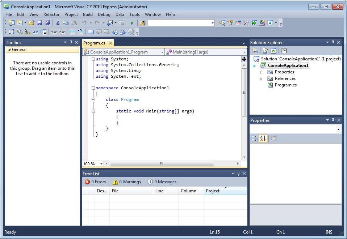Open Solution Explorer via toolbar magnifier icon
347x239 pixels.
[222, 23]
